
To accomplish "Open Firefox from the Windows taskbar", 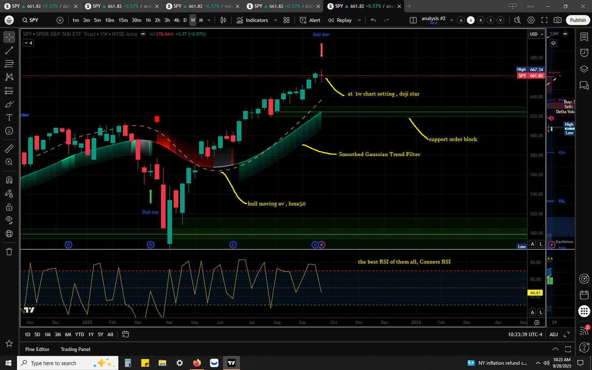I will [x=197, y=363].
